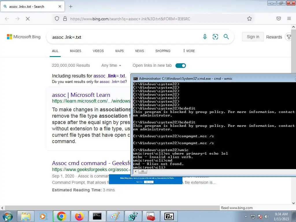296x222 pixels.
Task: Click the cmd window title bar icon
Action: click(x=135, y=79)
